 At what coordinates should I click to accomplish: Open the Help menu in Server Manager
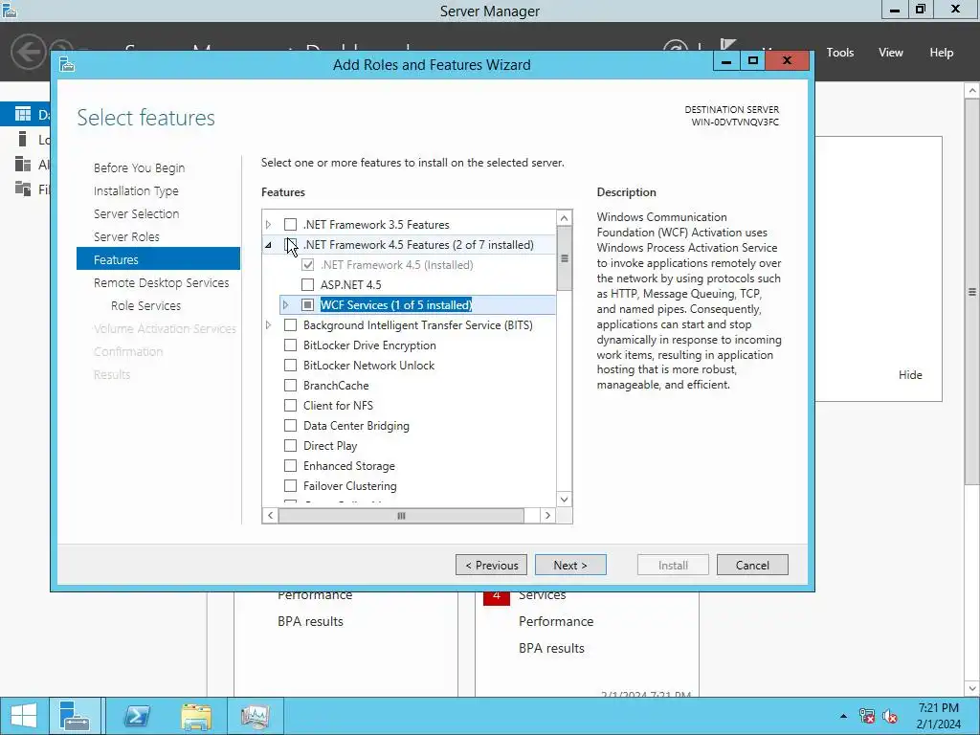[942, 53]
